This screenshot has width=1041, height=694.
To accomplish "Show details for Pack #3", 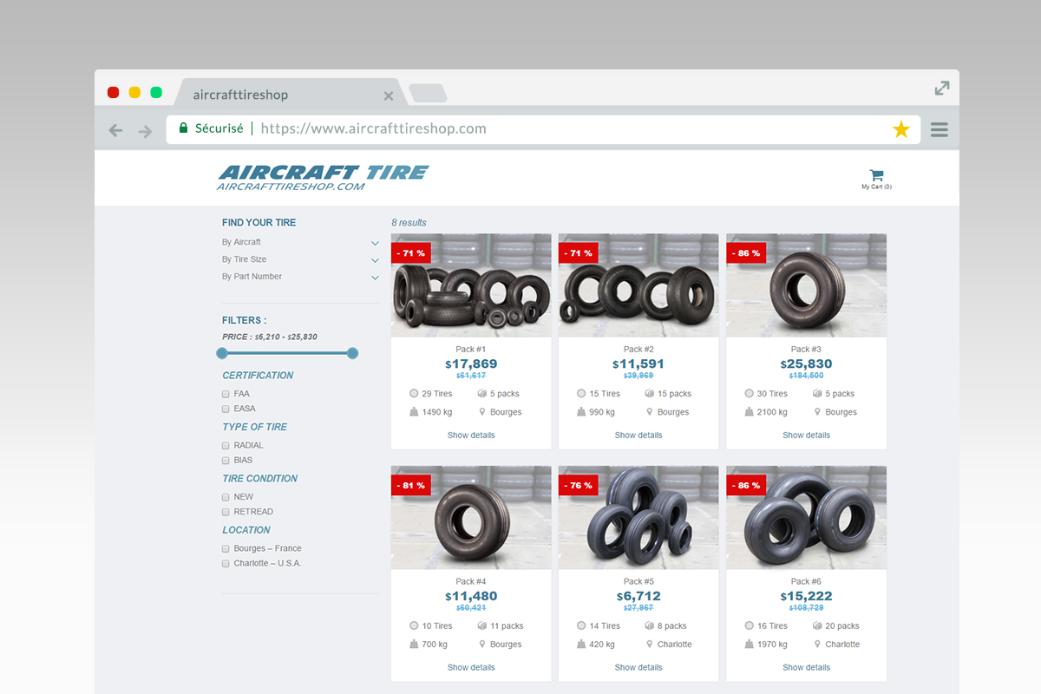I will (806, 435).
